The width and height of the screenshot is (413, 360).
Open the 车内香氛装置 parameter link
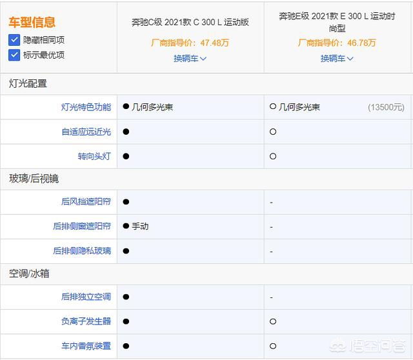click(x=86, y=346)
